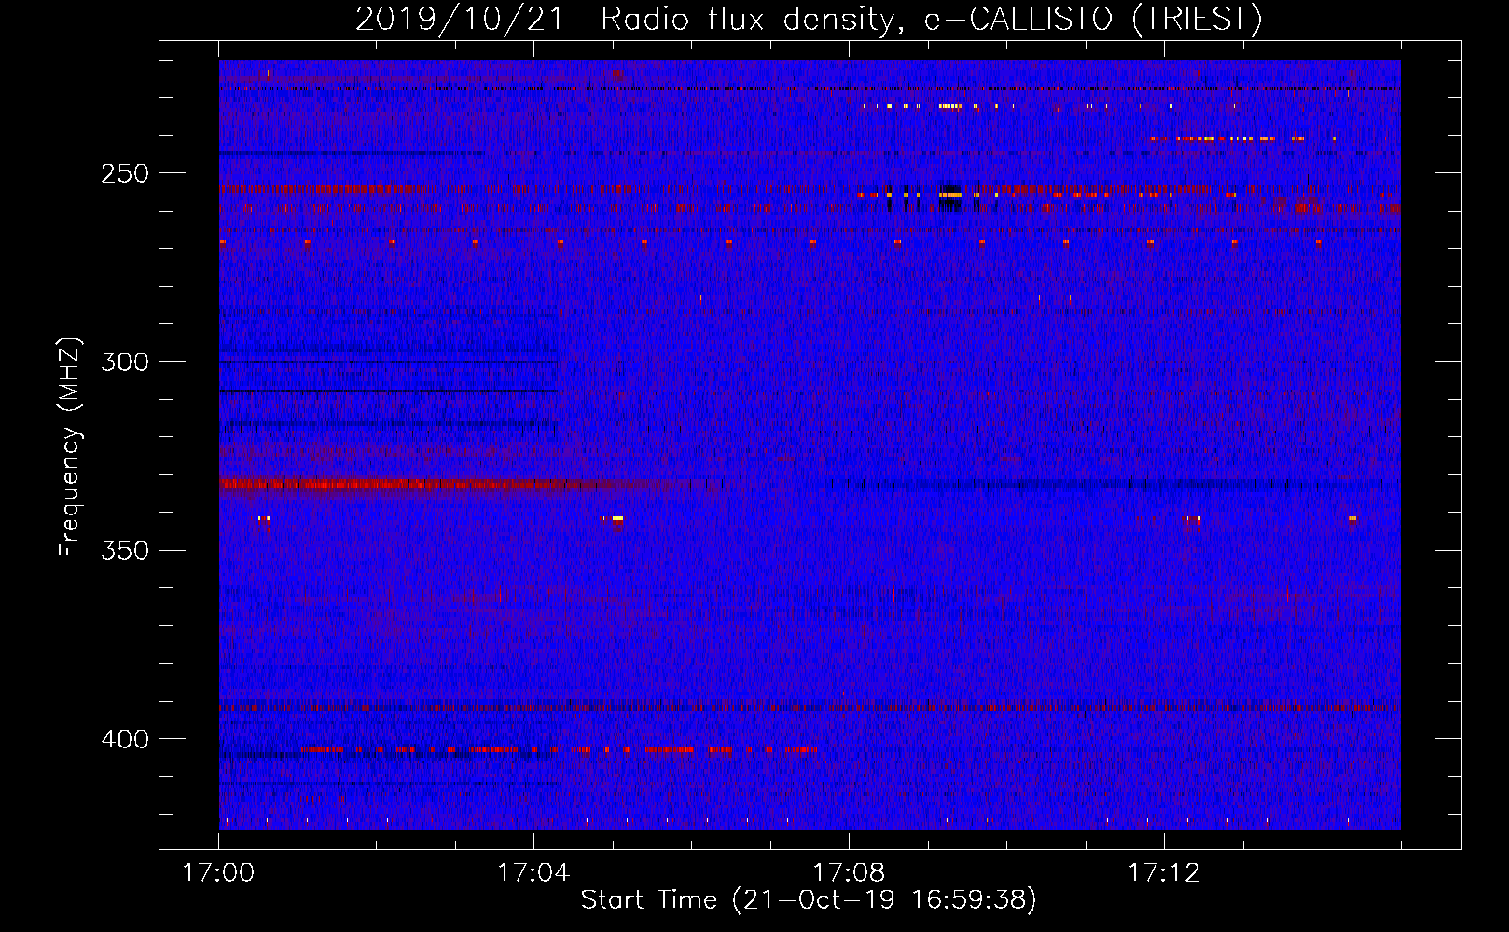Image resolution: width=1509 pixels, height=932 pixels.
Task: Click the 17:00 time tick label
Action: coord(218,872)
